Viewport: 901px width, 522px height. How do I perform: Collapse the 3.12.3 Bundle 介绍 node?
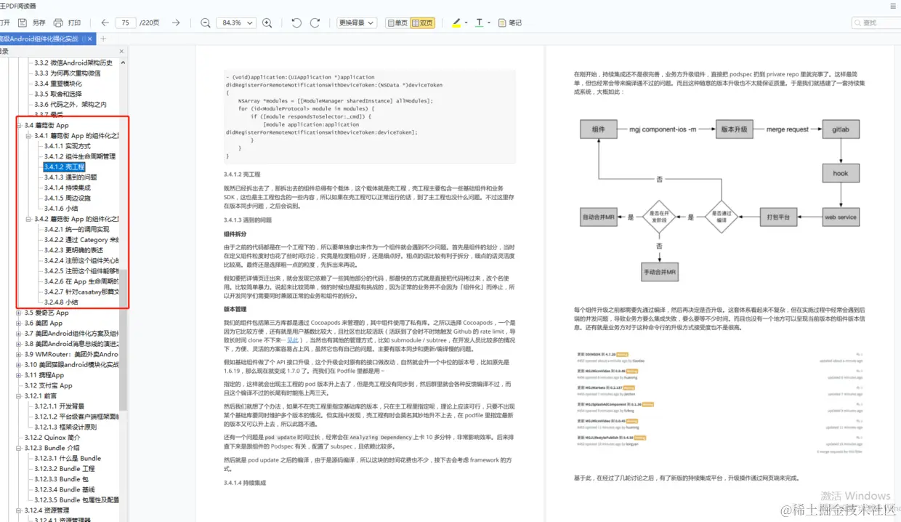19,448
